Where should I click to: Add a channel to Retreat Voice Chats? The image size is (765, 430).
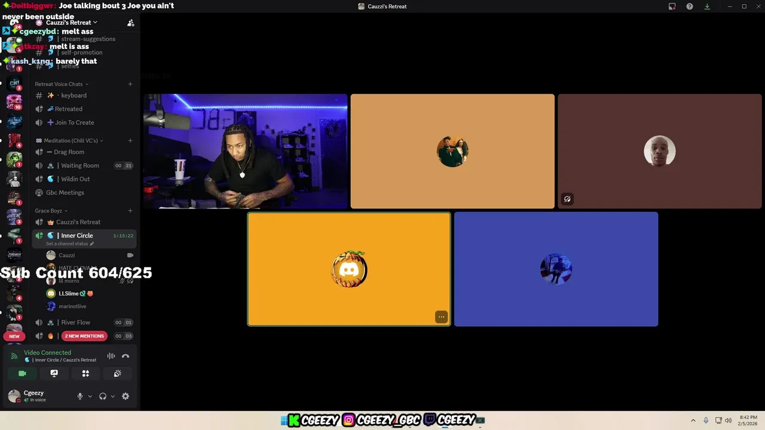pyautogui.click(x=130, y=84)
